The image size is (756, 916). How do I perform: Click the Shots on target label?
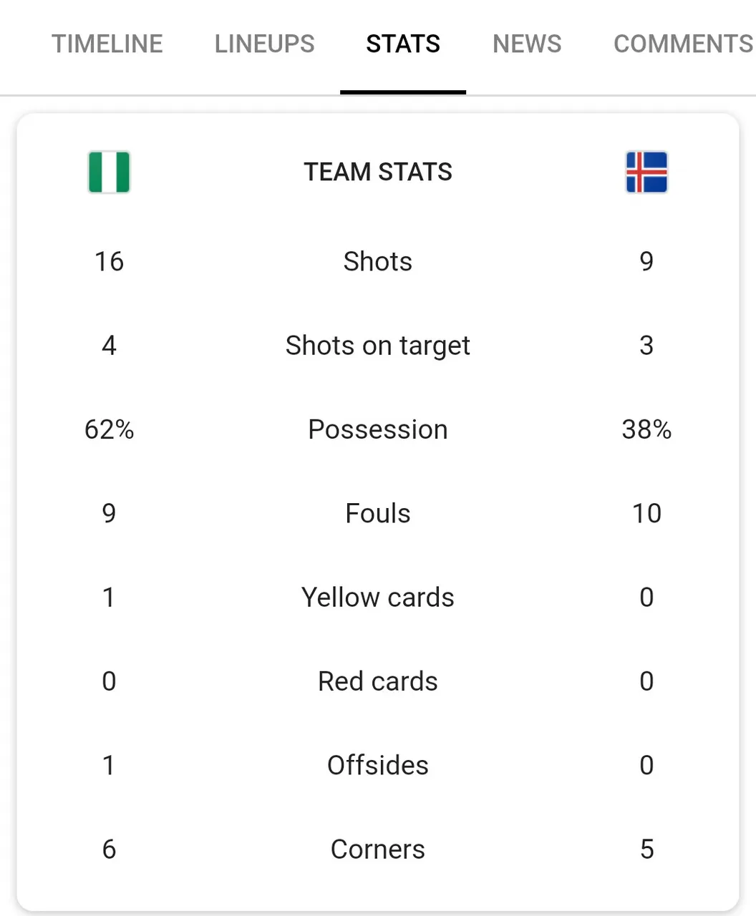(x=378, y=346)
